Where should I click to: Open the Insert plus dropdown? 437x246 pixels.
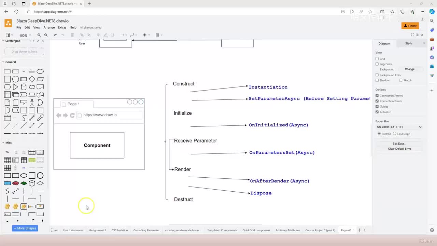(146, 35)
